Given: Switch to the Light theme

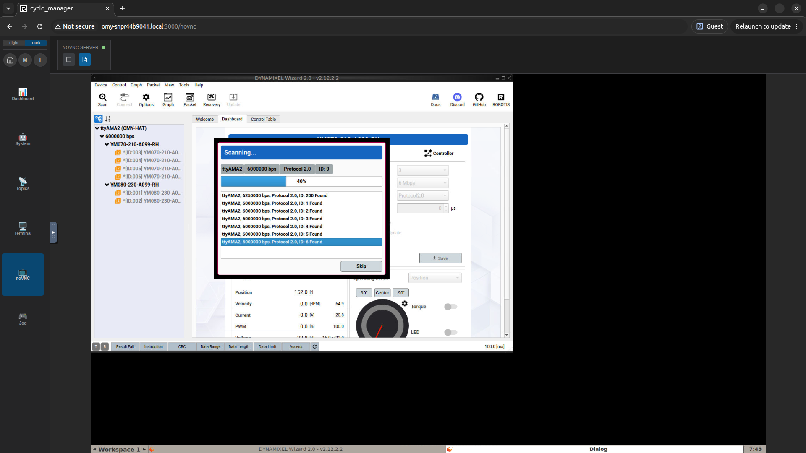Looking at the screenshot, I should pyautogui.click(x=14, y=43).
